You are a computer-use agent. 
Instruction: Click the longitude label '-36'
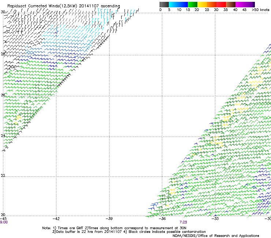pyautogui.click(x=162, y=219)
